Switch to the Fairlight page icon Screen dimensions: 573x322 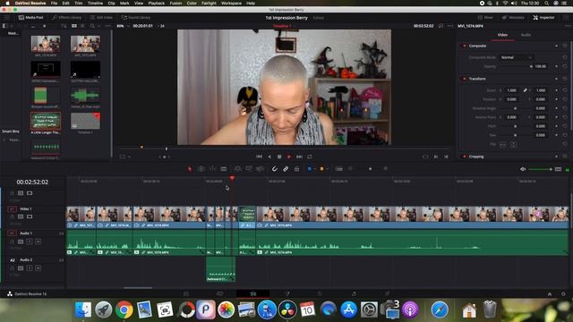354,293
